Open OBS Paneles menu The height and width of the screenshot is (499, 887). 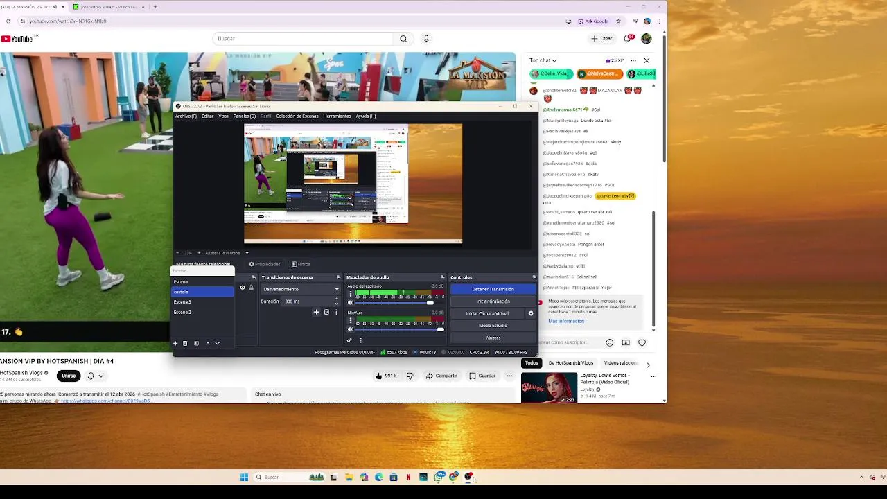pos(245,116)
